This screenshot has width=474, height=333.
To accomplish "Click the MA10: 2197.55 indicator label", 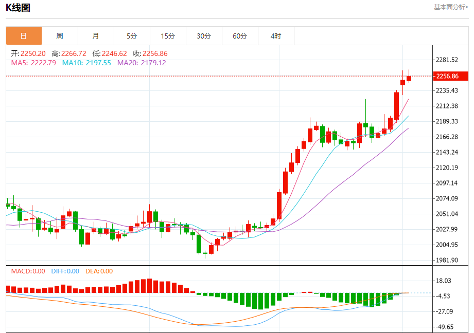I will 86,63.
